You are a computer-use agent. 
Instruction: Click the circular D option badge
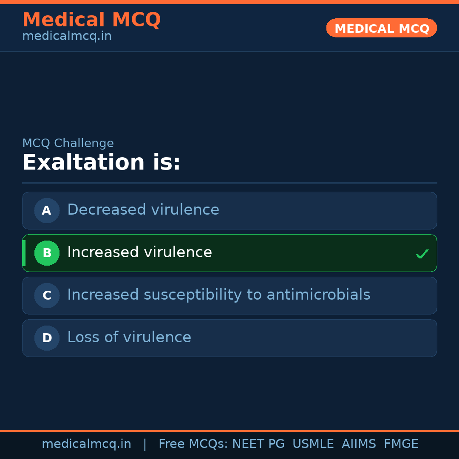click(x=47, y=338)
